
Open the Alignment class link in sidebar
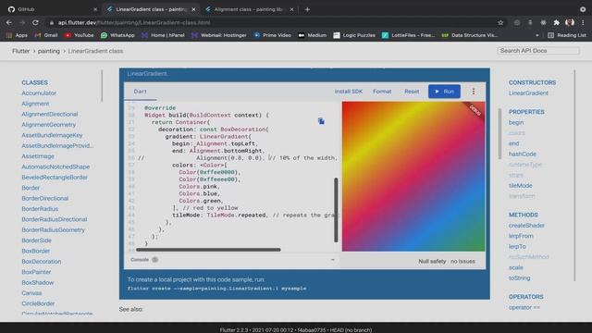coord(35,104)
